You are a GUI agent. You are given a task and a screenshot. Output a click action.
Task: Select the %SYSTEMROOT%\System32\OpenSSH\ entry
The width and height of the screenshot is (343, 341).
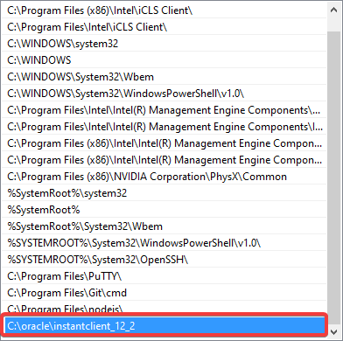pyautogui.click(x=164, y=260)
